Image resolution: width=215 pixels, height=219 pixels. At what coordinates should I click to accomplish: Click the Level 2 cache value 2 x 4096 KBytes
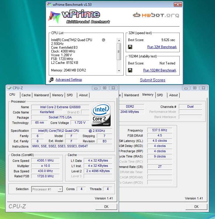[98, 171]
